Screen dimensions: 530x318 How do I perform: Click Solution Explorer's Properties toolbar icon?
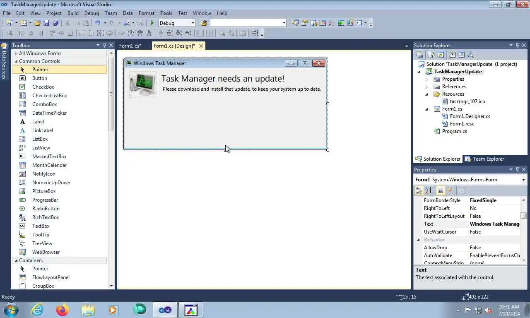(x=419, y=55)
